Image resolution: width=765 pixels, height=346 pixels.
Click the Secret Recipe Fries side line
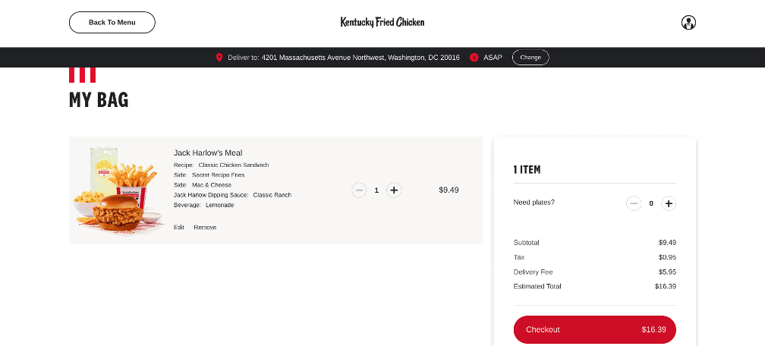coord(209,175)
